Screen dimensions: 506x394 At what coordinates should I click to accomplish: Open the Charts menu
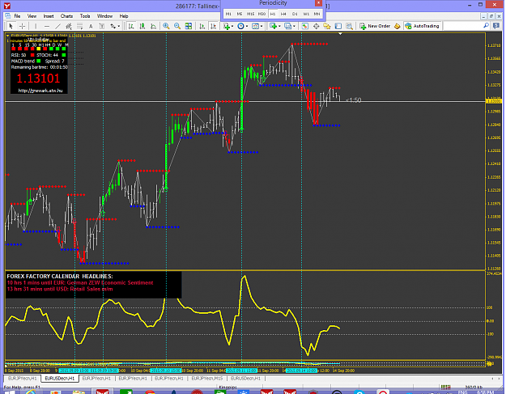click(x=67, y=16)
